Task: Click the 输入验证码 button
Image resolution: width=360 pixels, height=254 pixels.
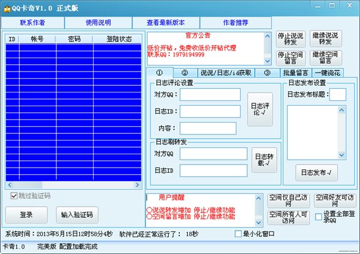Action: (x=77, y=215)
